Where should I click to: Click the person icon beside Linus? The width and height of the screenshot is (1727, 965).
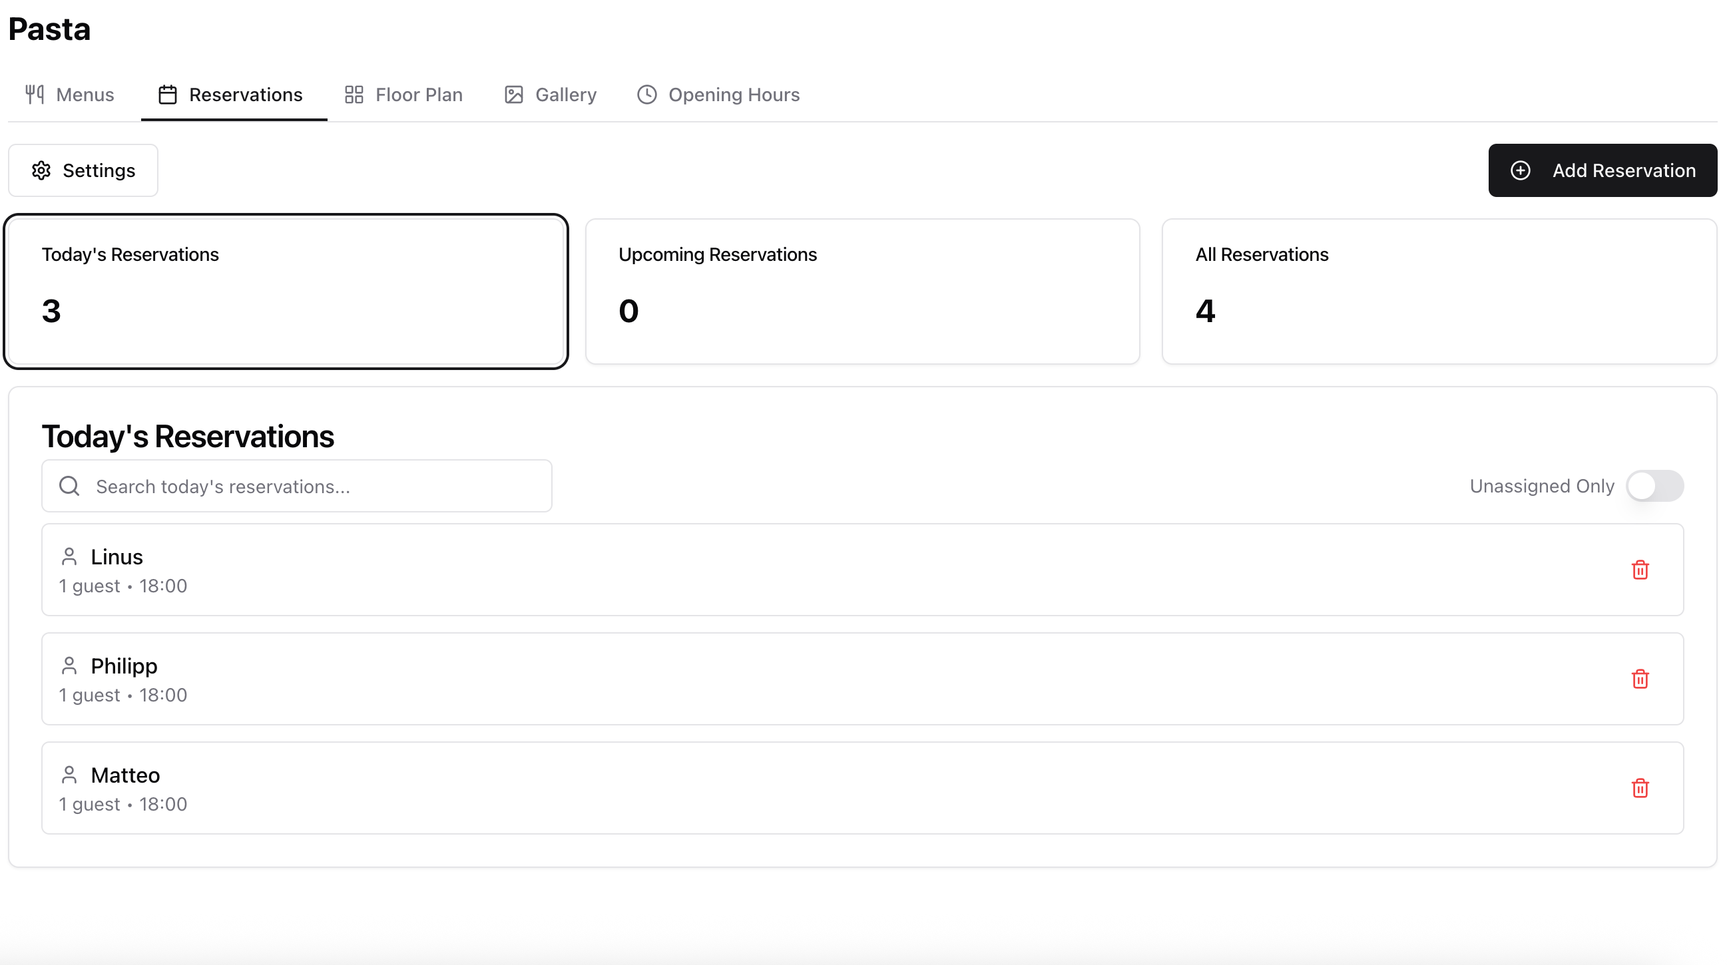69,556
